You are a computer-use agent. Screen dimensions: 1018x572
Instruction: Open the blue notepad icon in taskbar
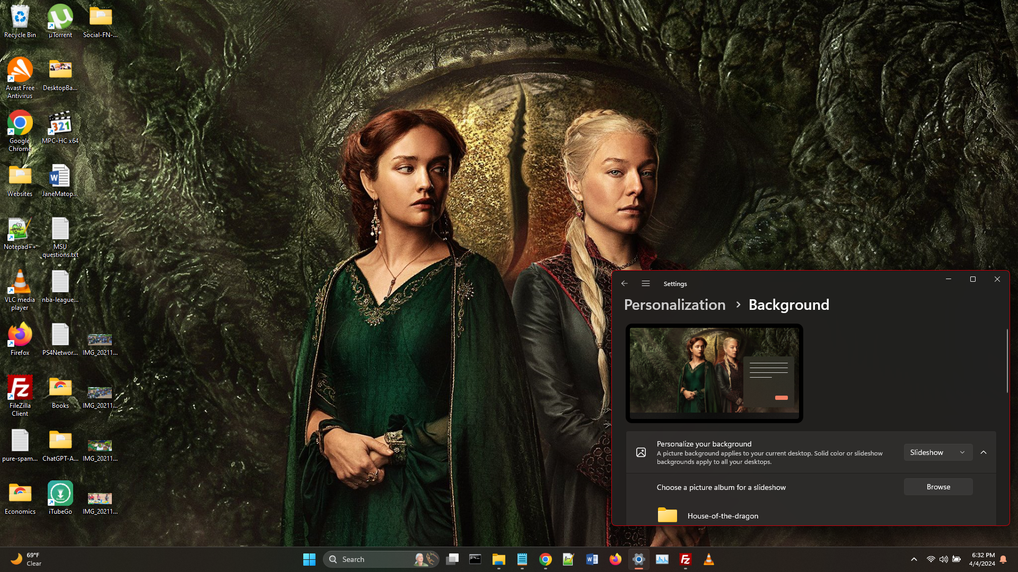point(522,559)
